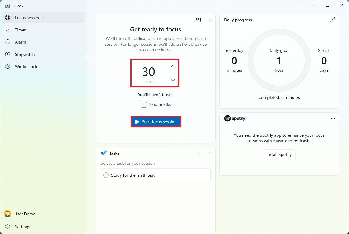Open the focus card three-dot menu
This screenshot has width=349, height=234.
(x=209, y=20)
